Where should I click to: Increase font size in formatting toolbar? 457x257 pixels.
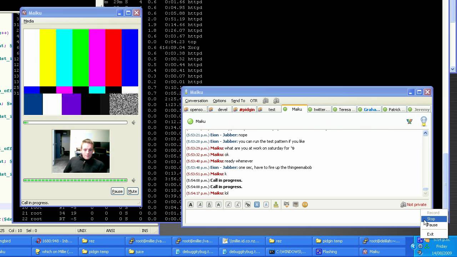[x=228, y=205]
